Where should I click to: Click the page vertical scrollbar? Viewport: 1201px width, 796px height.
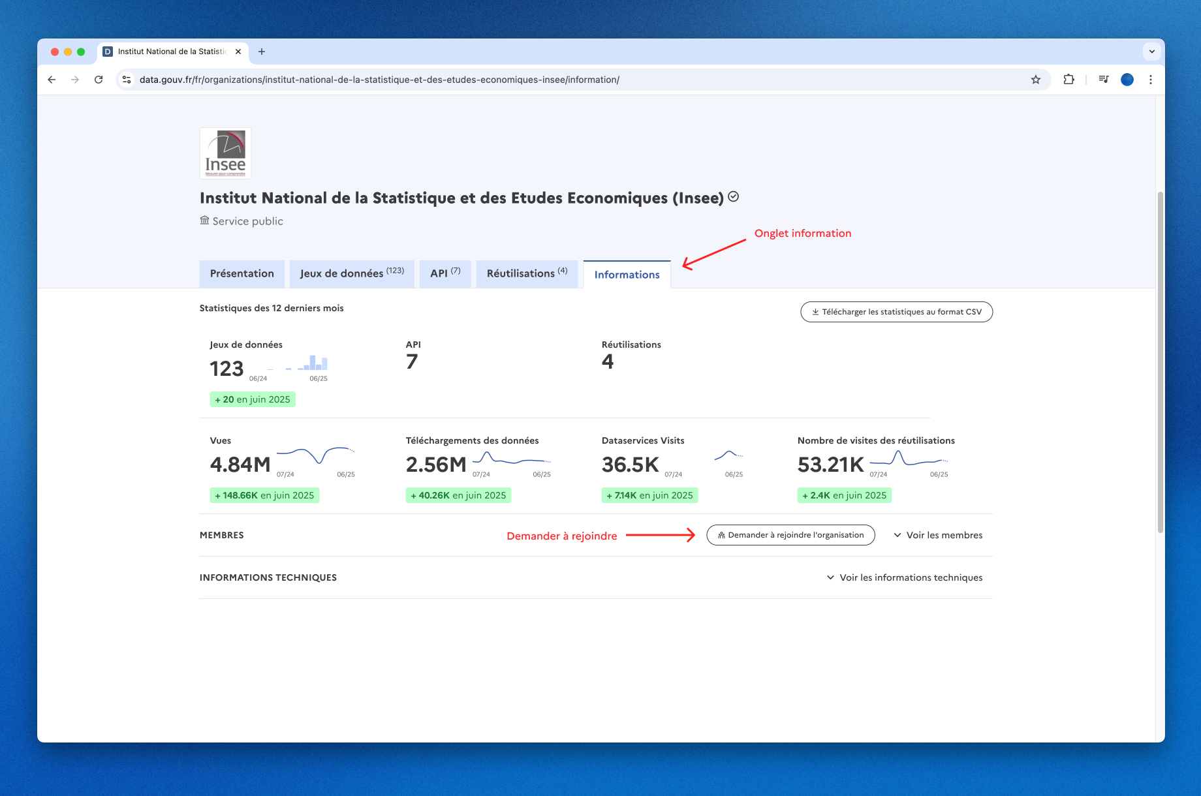pos(1160,362)
